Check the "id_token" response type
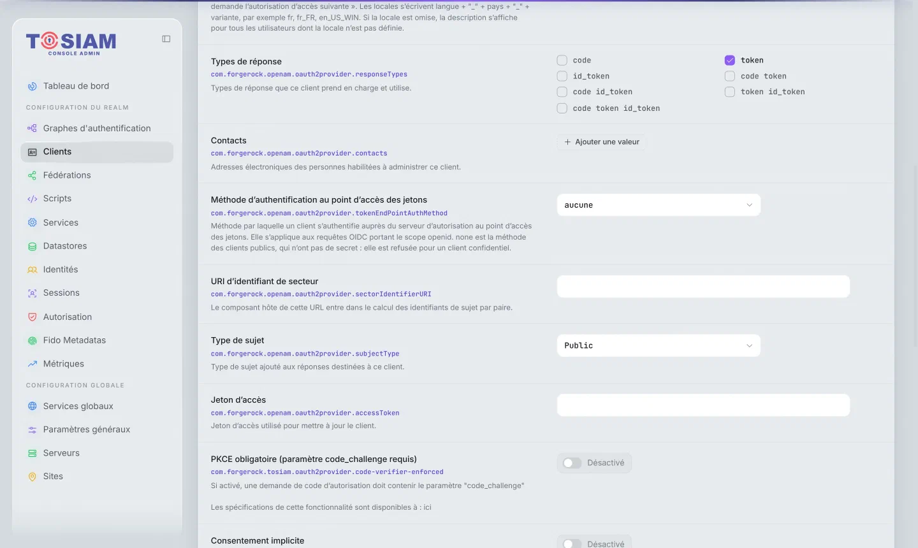The image size is (918, 548). [x=562, y=76]
